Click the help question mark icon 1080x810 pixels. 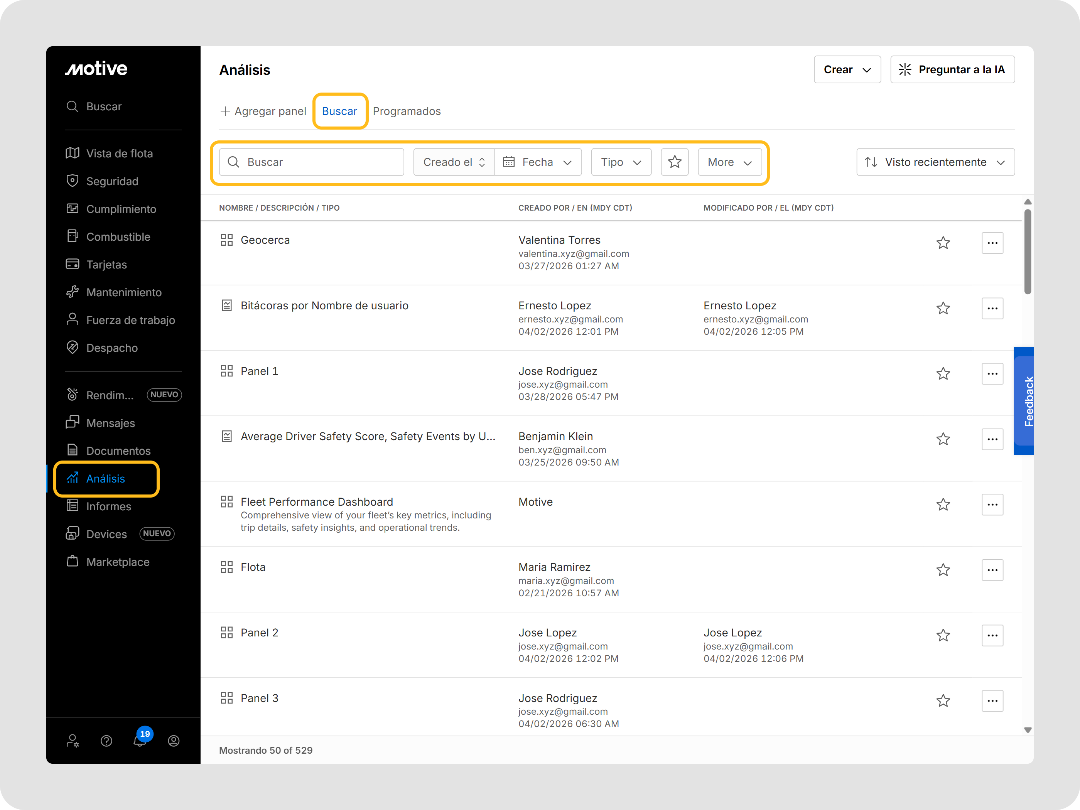[x=106, y=741]
